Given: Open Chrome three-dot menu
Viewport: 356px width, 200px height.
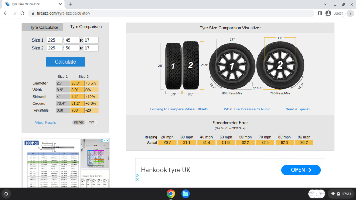Looking at the screenshot, I should coord(350,13).
